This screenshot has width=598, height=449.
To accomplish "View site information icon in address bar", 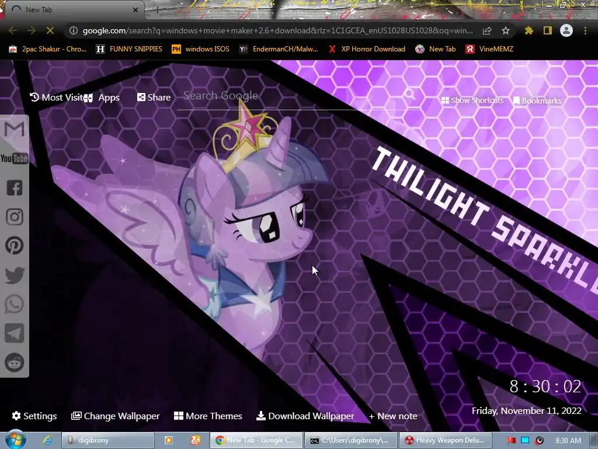I will [73, 30].
